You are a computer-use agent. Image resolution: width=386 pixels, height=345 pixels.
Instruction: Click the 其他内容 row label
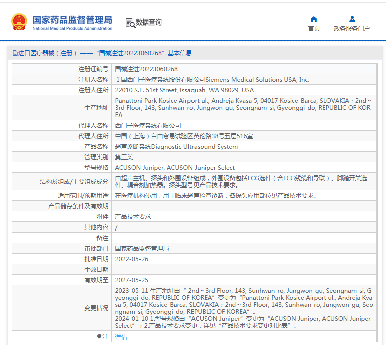(96, 227)
